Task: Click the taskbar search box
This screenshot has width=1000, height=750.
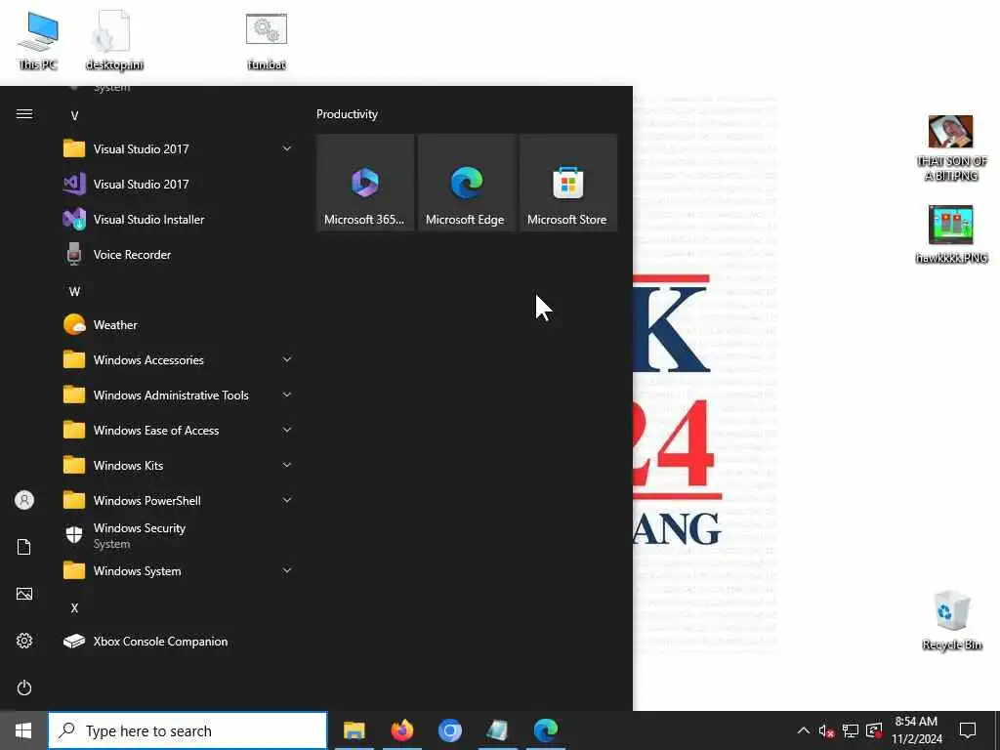Action: (187, 730)
